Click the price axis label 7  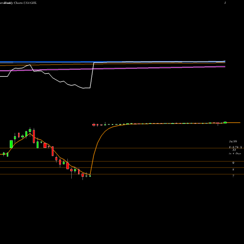coord(233,176)
